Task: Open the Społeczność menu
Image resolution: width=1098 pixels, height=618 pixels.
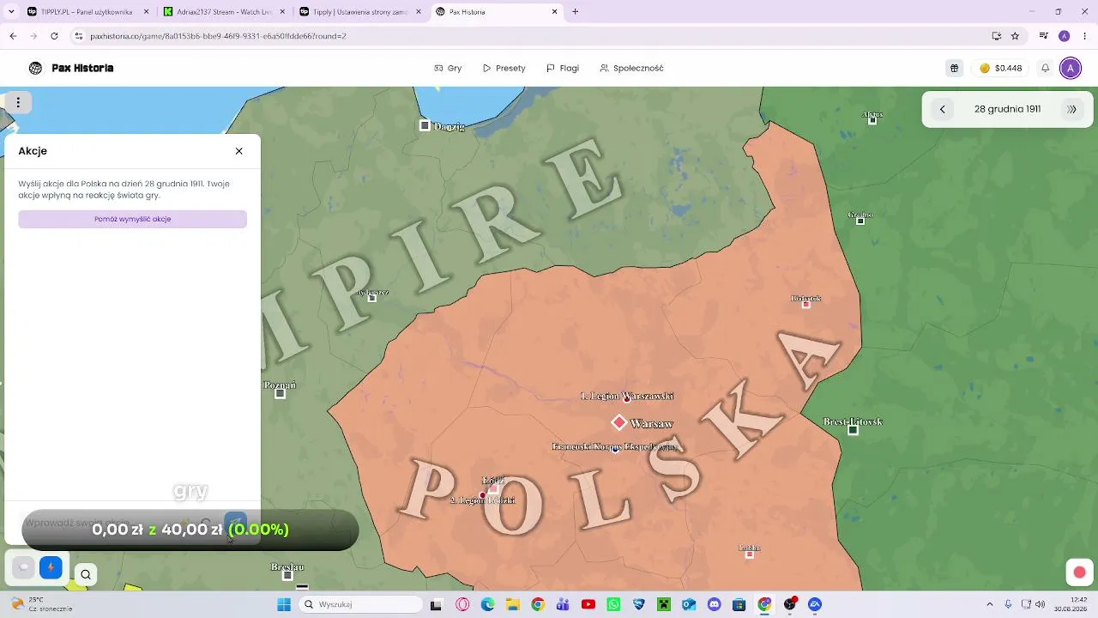Action: point(631,68)
